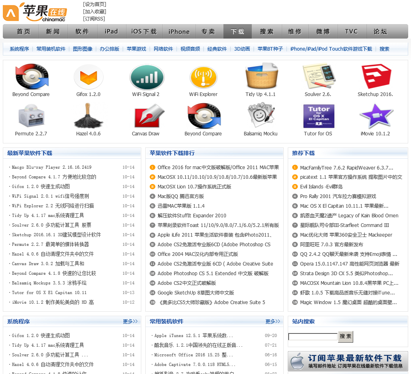Open the 网络软件 category link
The height and width of the screenshot is (374, 411).
pyautogui.click(x=163, y=49)
